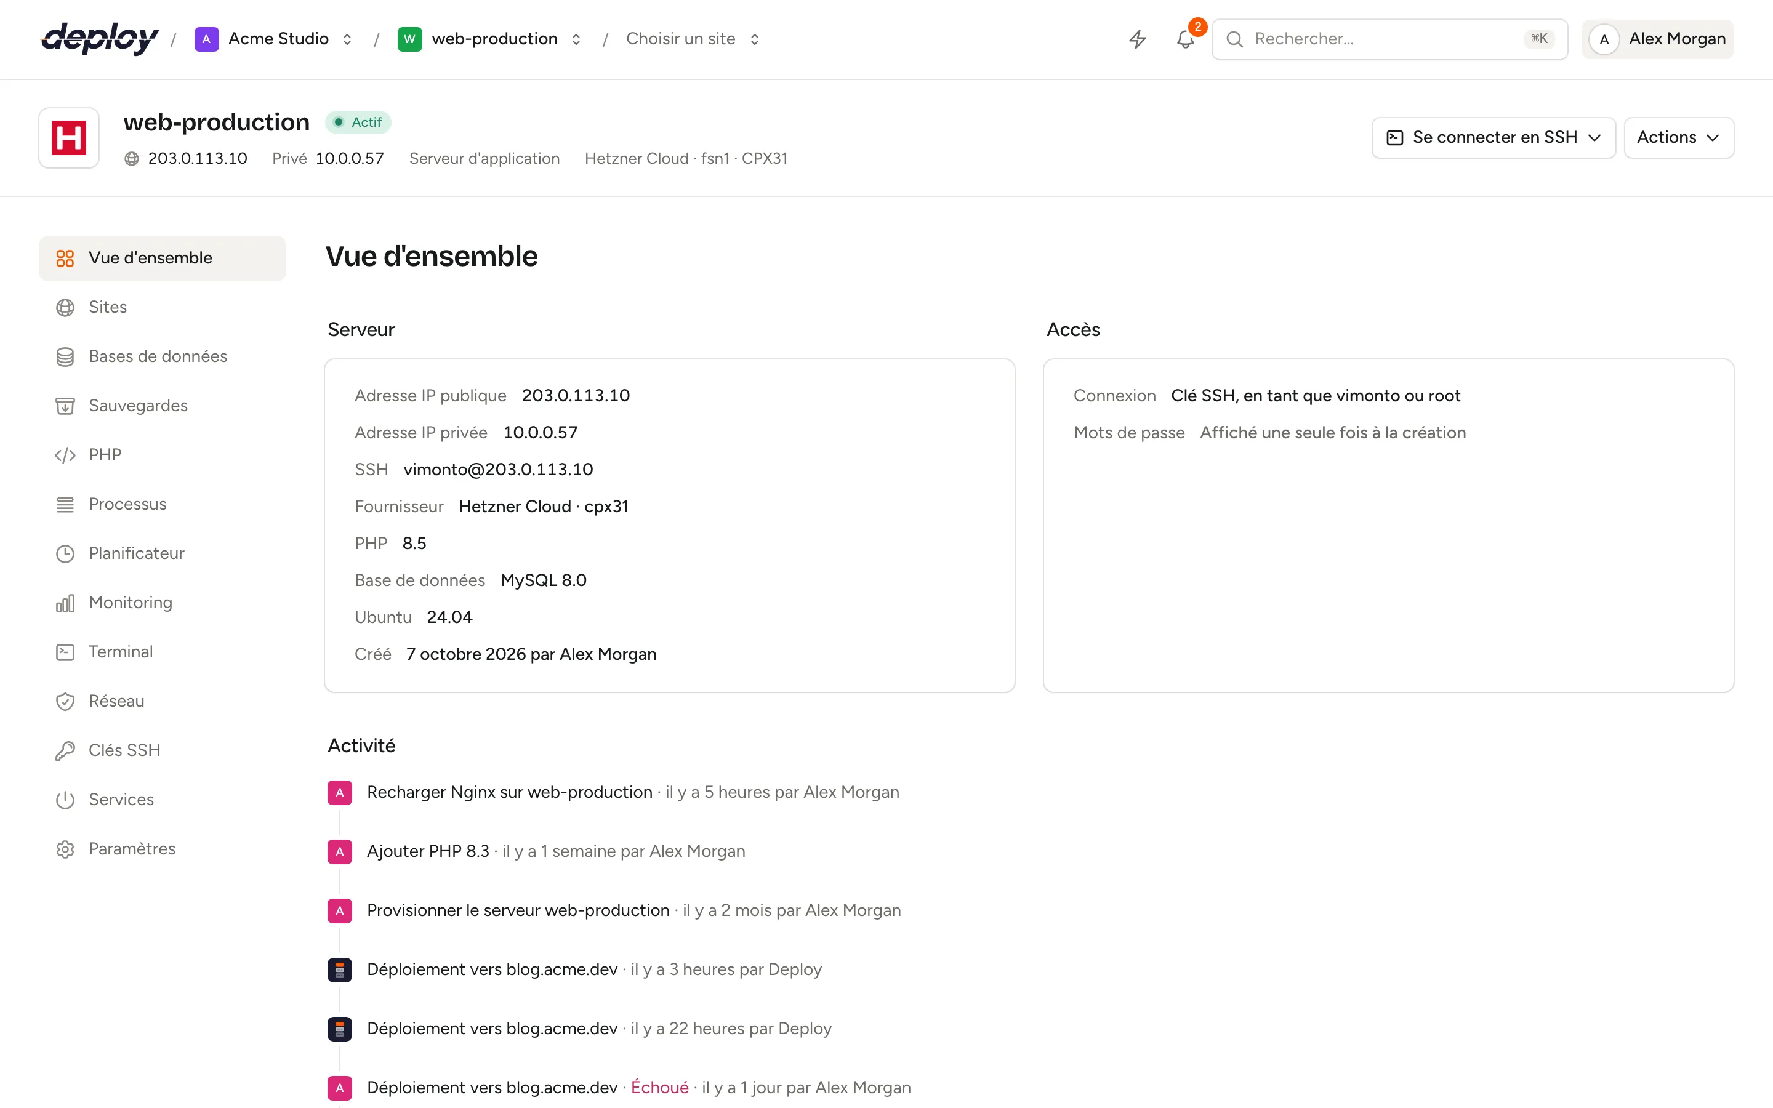Open the Terminal section
Viewport: 1773px width, 1108px height.
pyautogui.click(x=163, y=652)
